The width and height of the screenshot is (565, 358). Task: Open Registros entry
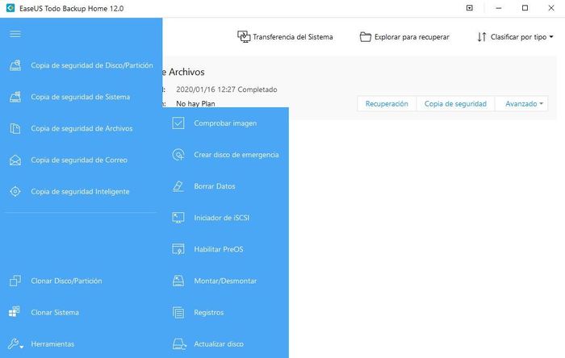click(x=208, y=312)
